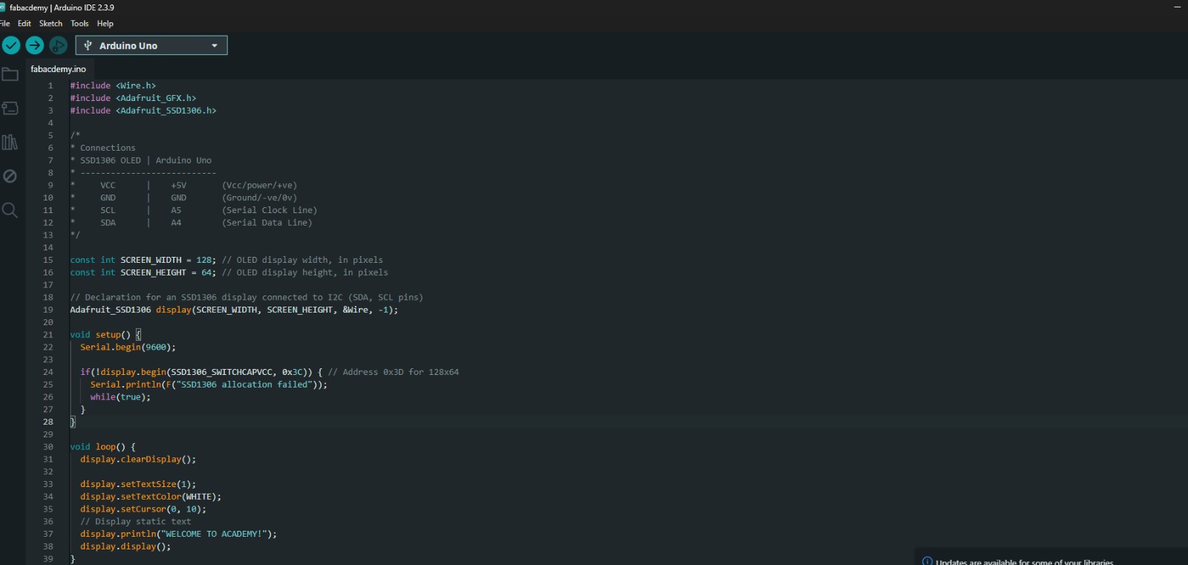Open the Help menu
This screenshot has height=565, width=1188.
coord(105,24)
